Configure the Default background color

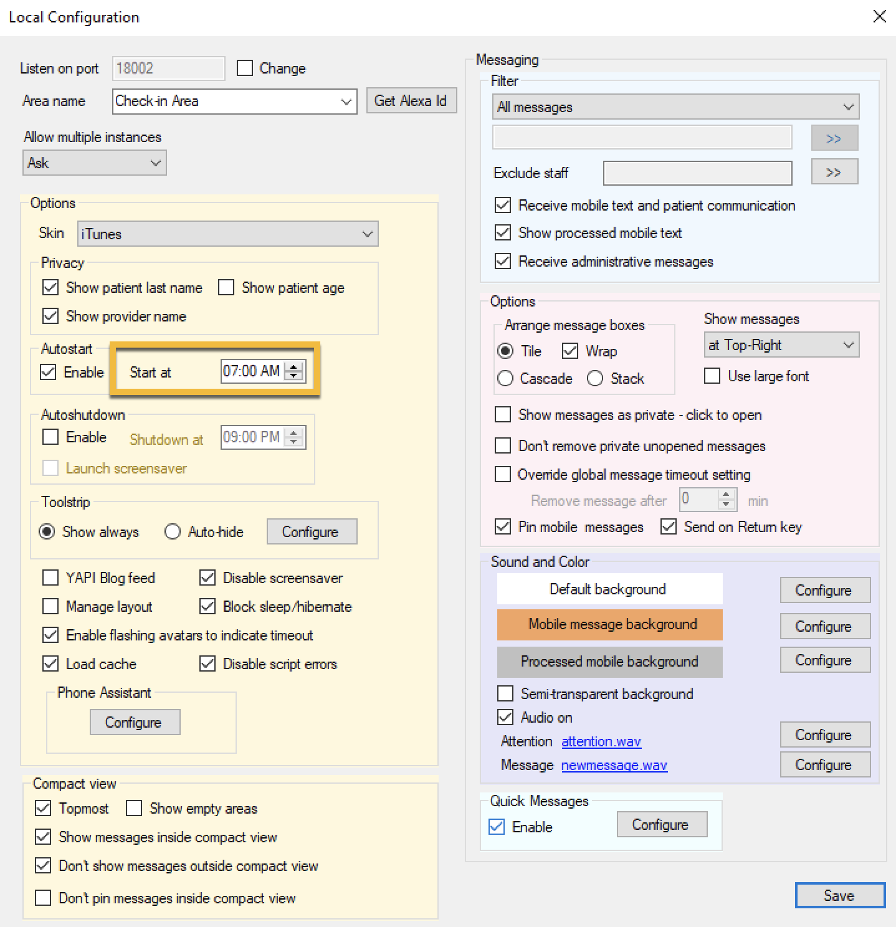(x=826, y=590)
